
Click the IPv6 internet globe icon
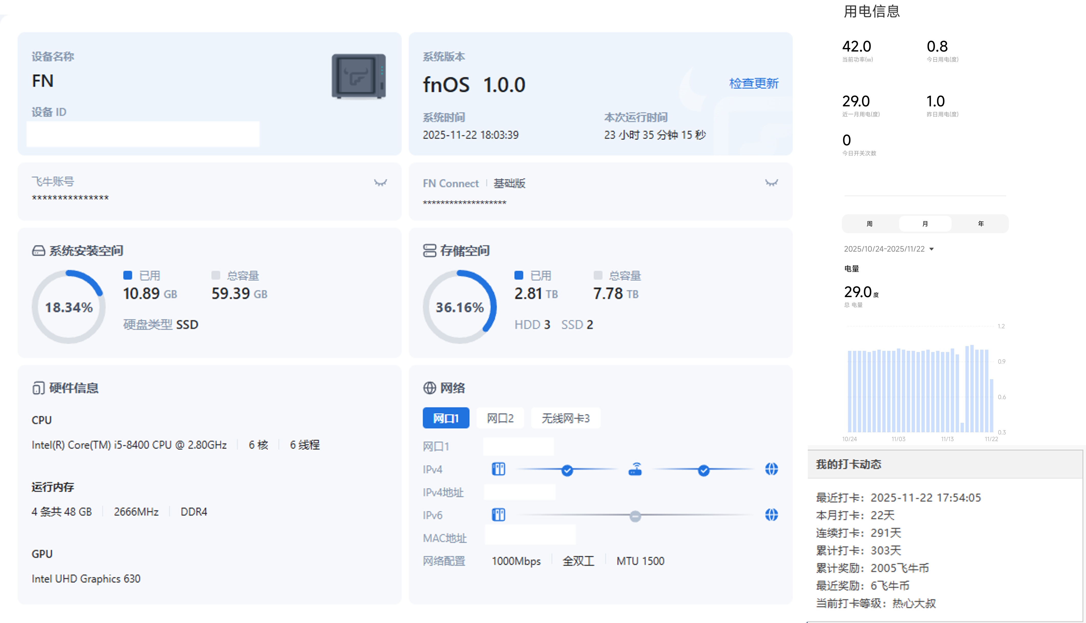[x=771, y=515]
